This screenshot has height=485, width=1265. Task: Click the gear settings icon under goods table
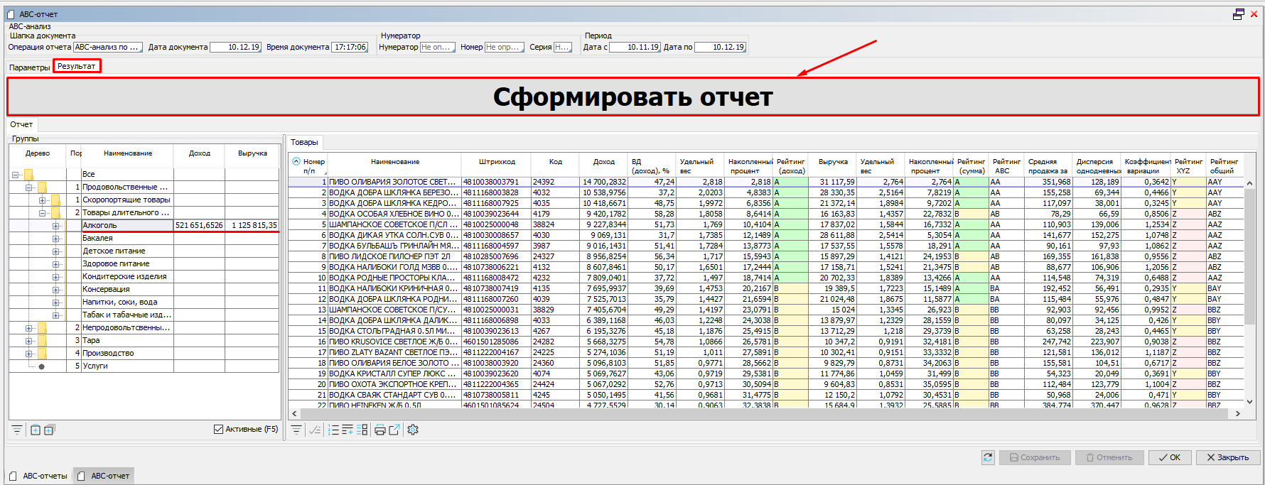tap(413, 430)
